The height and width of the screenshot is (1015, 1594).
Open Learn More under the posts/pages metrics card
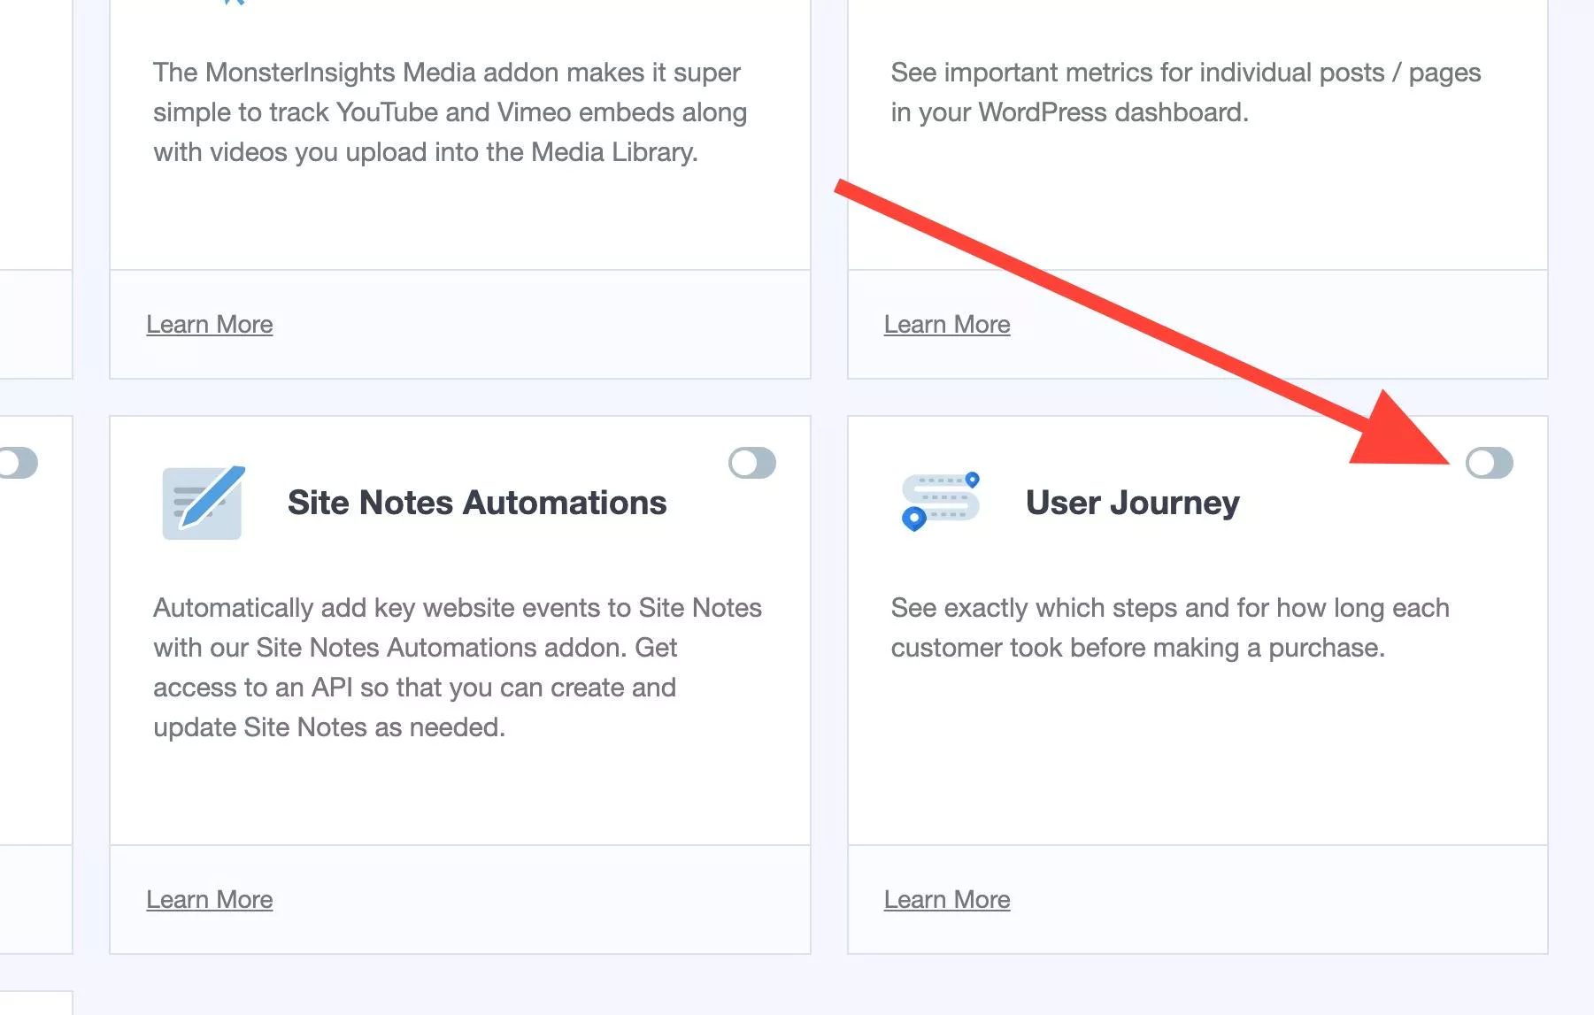(946, 325)
